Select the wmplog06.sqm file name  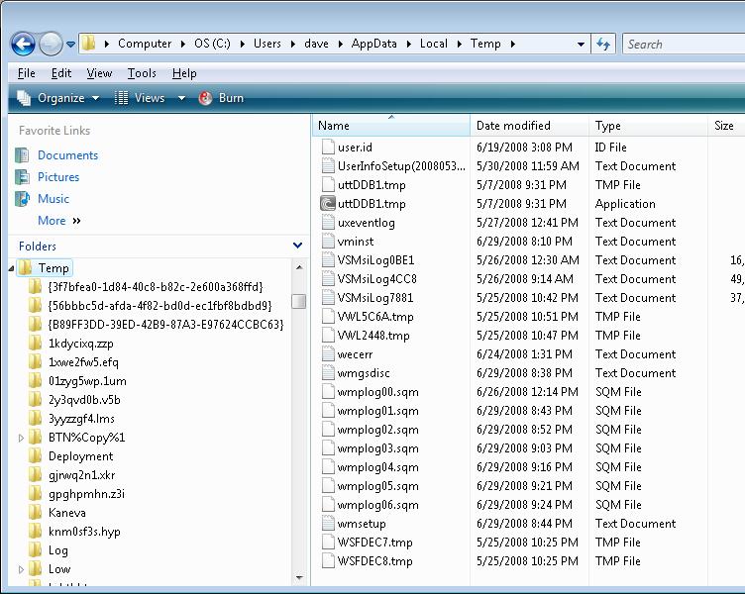(x=378, y=505)
